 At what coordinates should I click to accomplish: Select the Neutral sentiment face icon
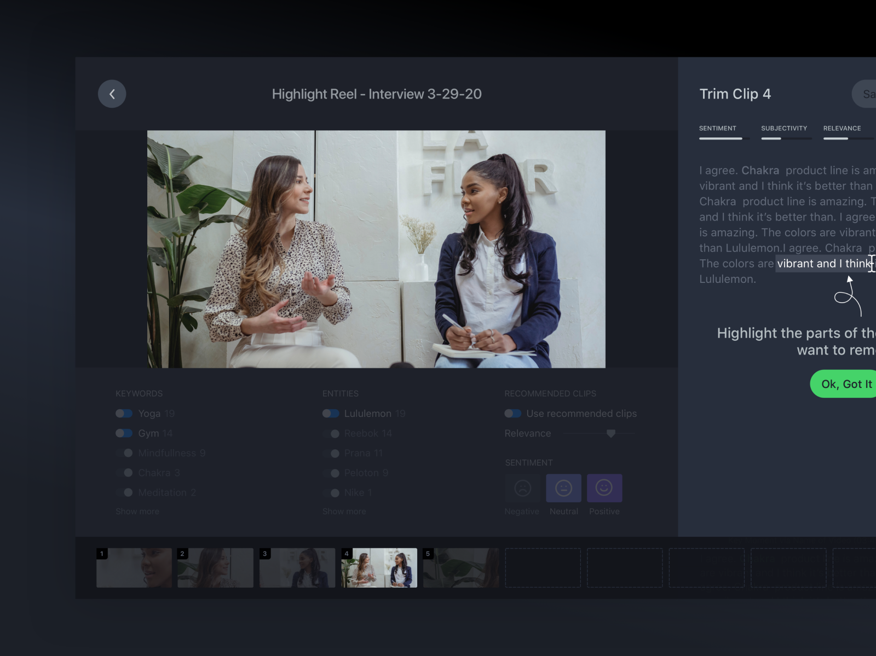[x=563, y=488]
